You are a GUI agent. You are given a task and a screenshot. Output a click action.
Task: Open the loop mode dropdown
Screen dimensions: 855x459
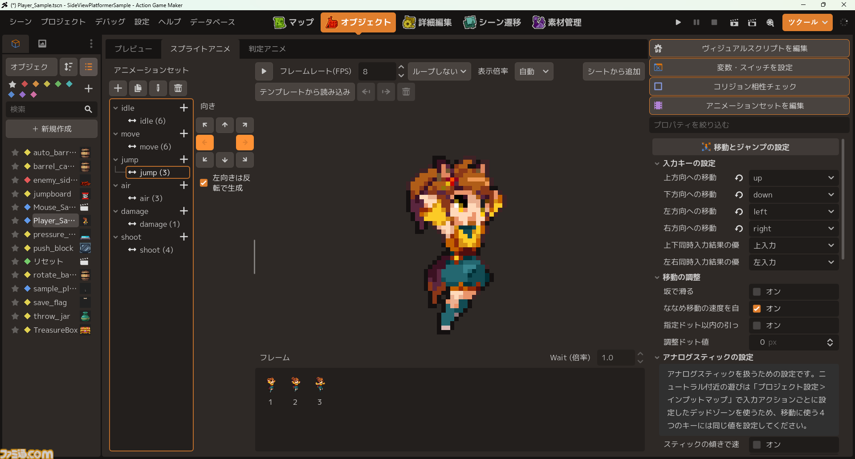(x=439, y=71)
